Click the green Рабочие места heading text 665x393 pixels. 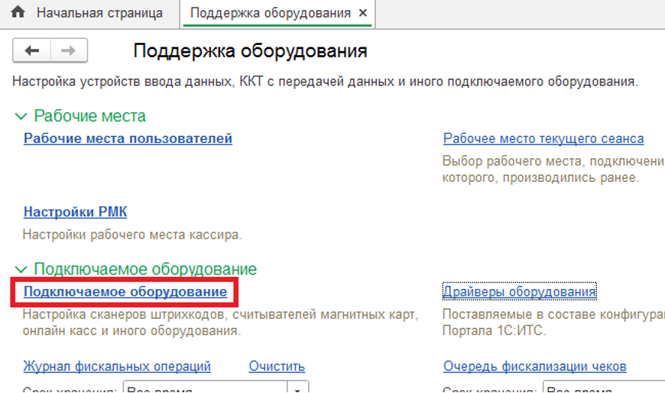point(89,116)
